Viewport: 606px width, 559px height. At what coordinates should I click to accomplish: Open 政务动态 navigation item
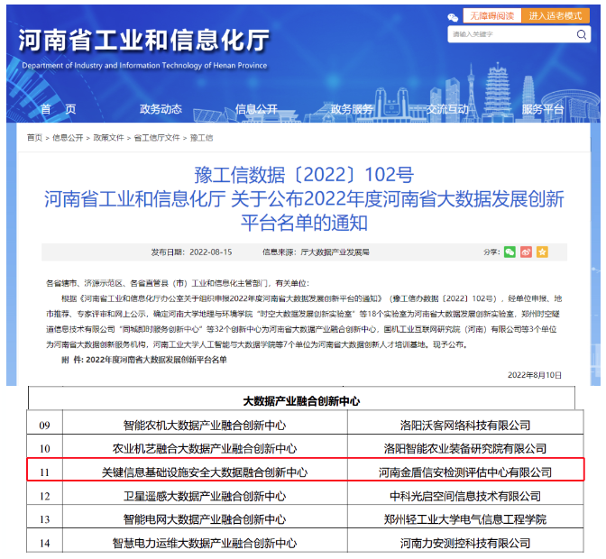(x=161, y=109)
